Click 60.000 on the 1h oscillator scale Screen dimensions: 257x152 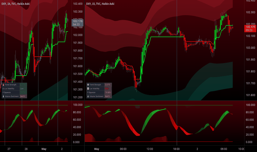pyautogui.click(x=77, y=120)
